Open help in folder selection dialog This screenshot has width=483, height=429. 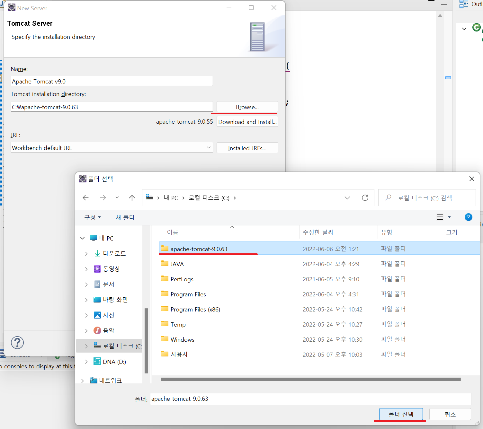click(469, 217)
